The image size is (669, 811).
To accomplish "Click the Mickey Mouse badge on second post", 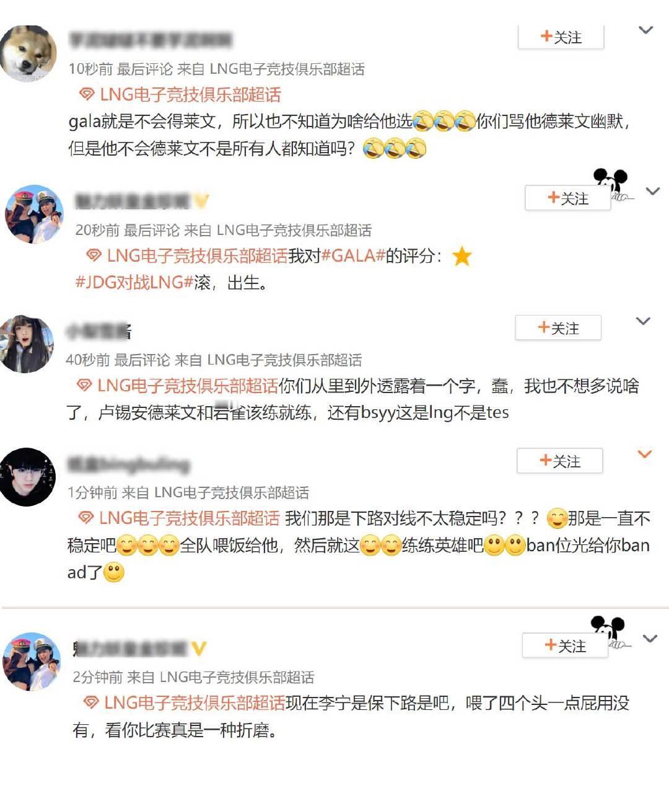I will pos(612,184).
